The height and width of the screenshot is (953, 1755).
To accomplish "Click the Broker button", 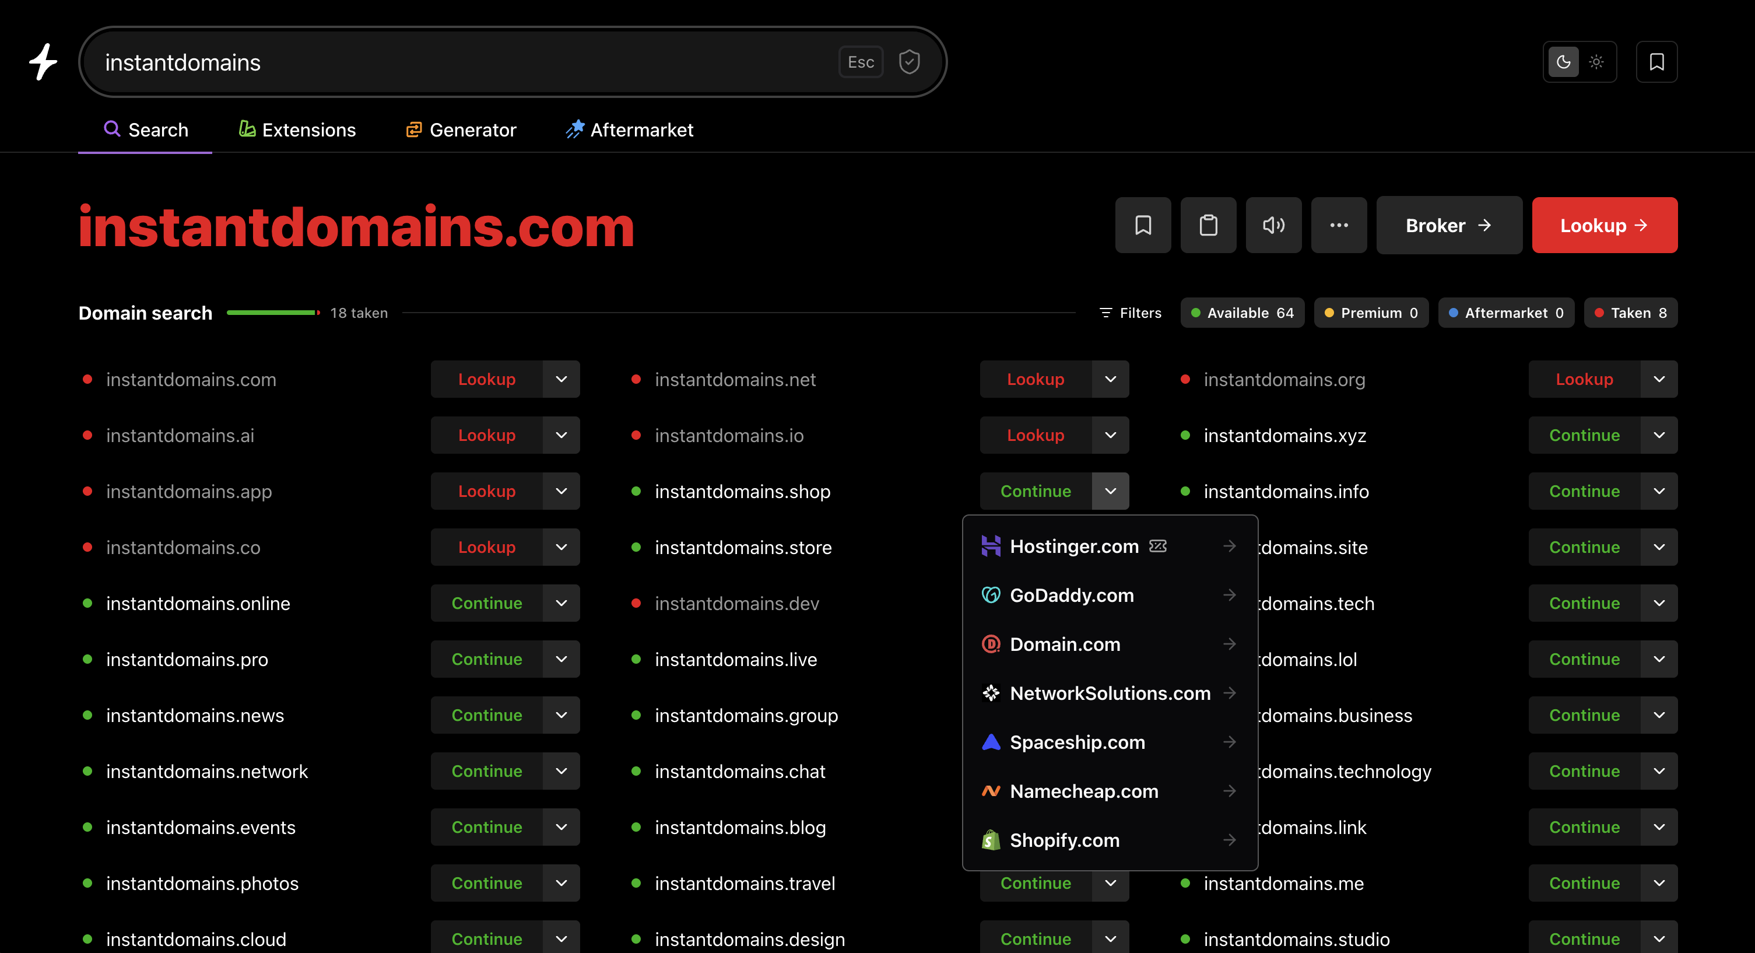I will click(1449, 225).
